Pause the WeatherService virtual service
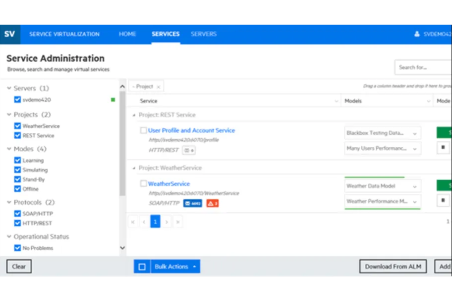The height and width of the screenshot is (301, 452). (x=443, y=200)
